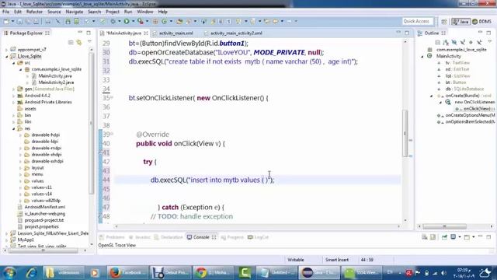This screenshot has height=280, width=497.
Task: Click the volume icon in system tray
Action: [x=443, y=273]
